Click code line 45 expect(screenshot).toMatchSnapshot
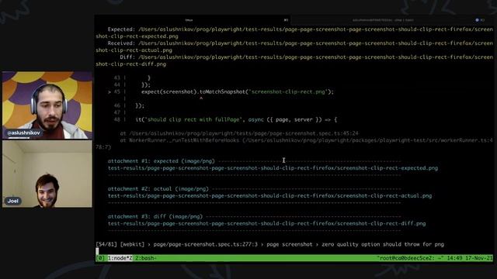 [x=238, y=91]
